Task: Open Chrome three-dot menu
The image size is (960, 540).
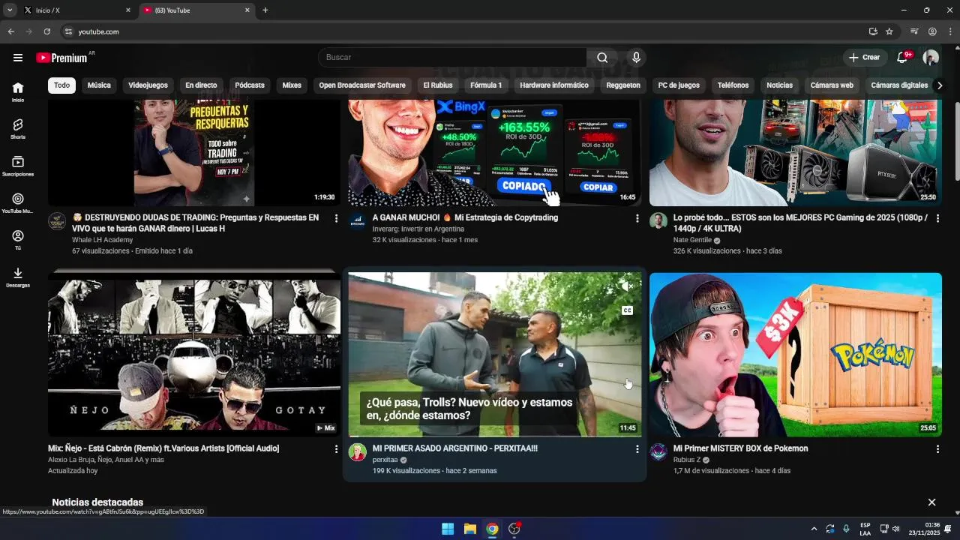Action: pyautogui.click(x=951, y=31)
